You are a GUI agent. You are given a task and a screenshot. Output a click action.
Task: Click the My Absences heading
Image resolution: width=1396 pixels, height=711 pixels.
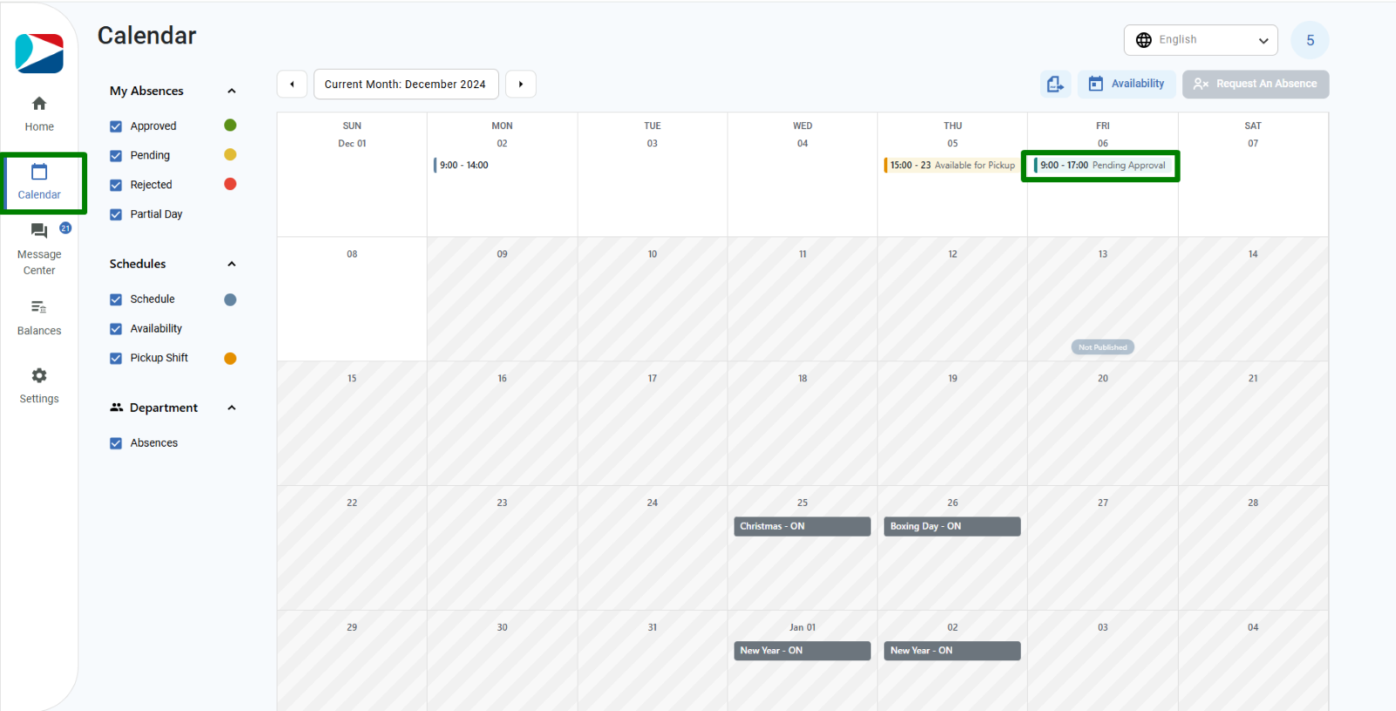[147, 91]
